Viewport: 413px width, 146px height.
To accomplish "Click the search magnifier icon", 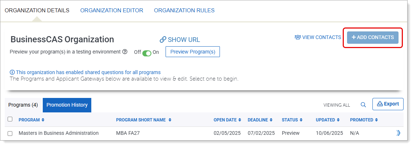I will [x=363, y=105].
